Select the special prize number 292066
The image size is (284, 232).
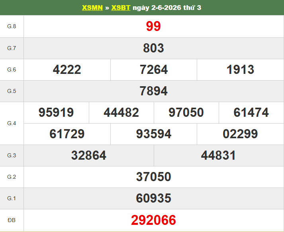point(153,220)
